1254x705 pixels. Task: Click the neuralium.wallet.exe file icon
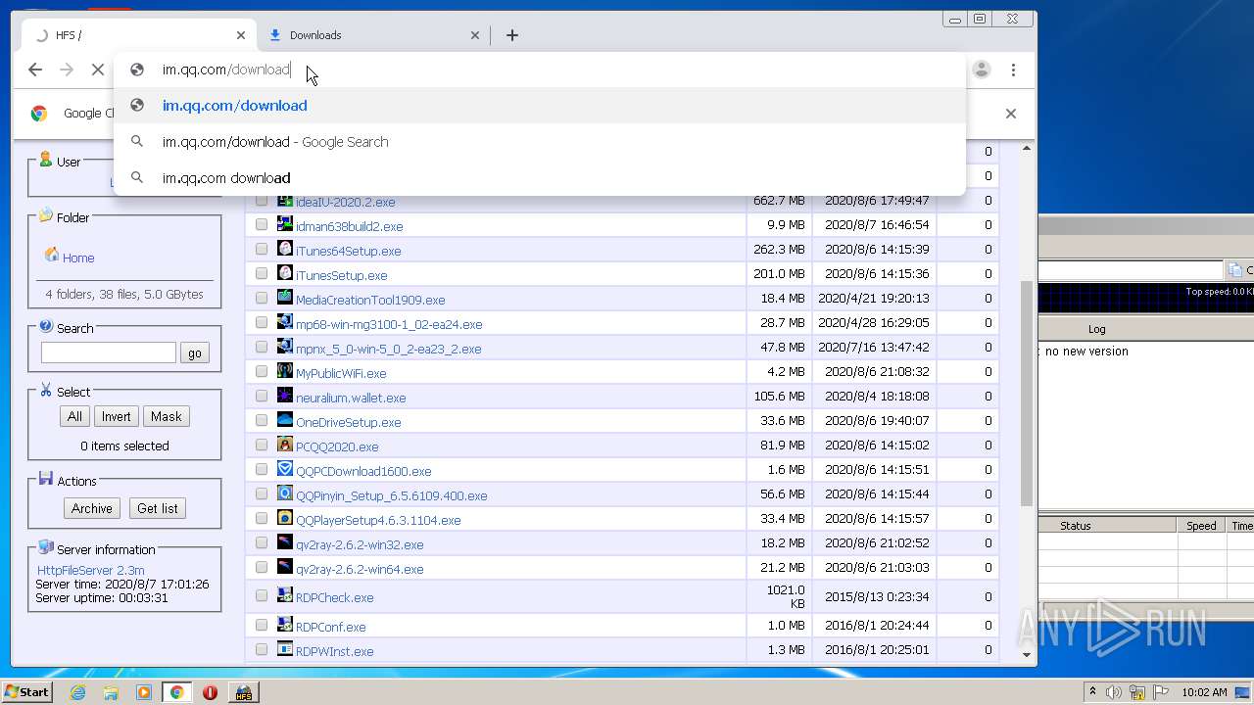285,396
